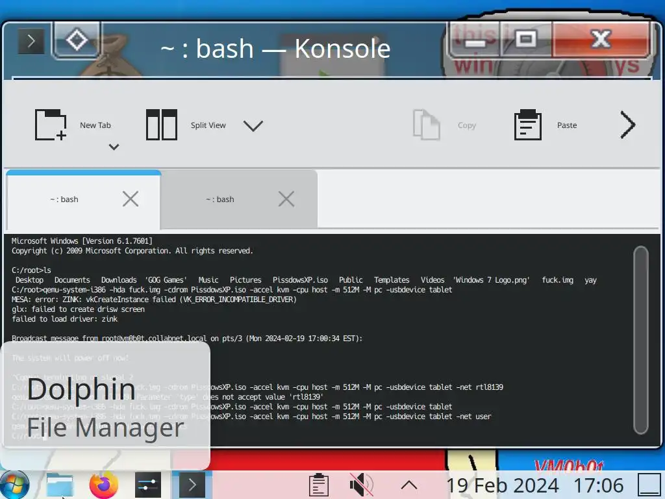Click the Konsole window menu icon in titlebar
Screen dimensions: 665x499
pos(31,41)
